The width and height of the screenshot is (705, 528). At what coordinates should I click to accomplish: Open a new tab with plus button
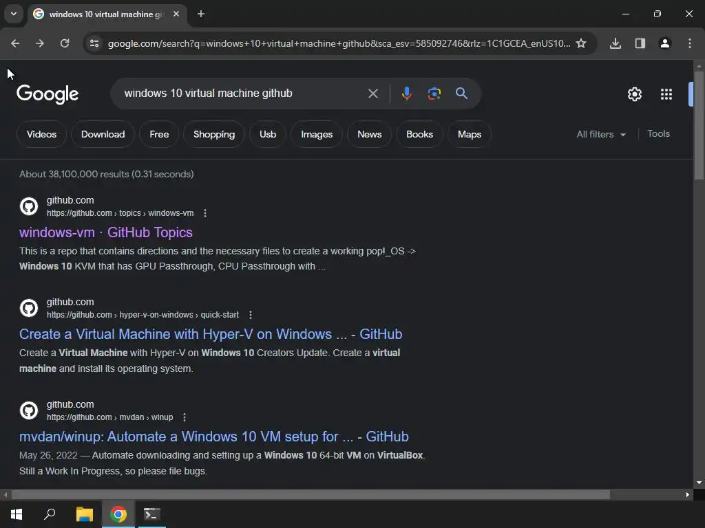[201, 14]
